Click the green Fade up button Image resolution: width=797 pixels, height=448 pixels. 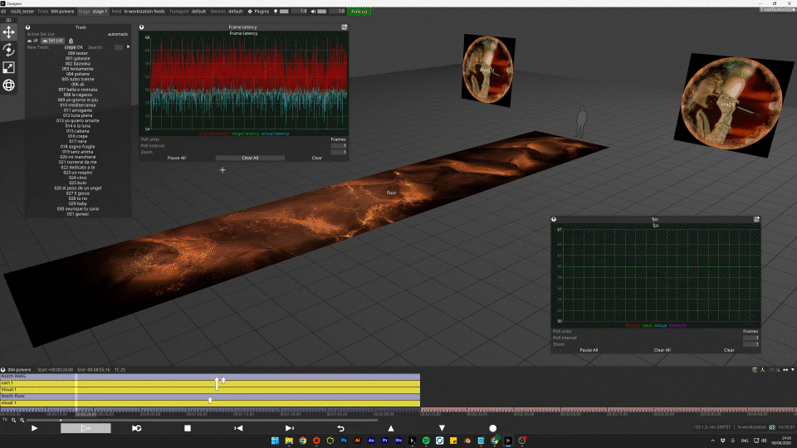(359, 11)
